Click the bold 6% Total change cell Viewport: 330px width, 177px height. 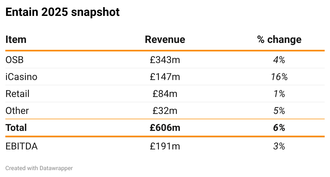(x=279, y=128)
